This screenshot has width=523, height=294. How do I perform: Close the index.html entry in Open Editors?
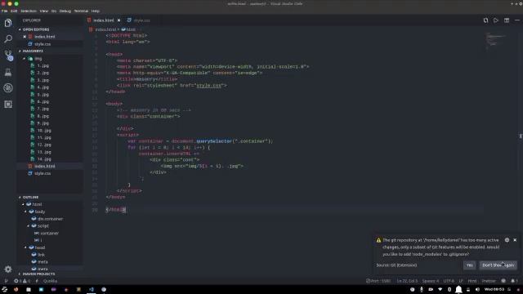tap(25, 37)
